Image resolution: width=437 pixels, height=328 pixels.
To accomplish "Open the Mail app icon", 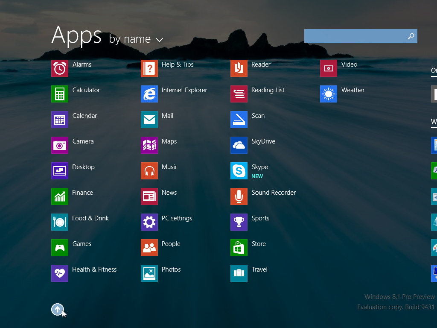I will [149, 120].
